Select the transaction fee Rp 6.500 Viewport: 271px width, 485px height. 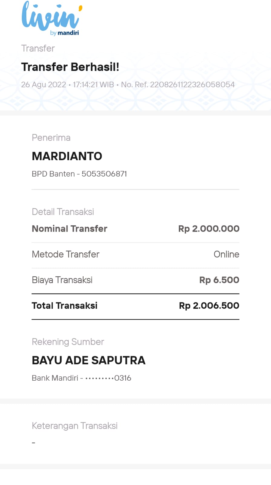tap(219, 280)
